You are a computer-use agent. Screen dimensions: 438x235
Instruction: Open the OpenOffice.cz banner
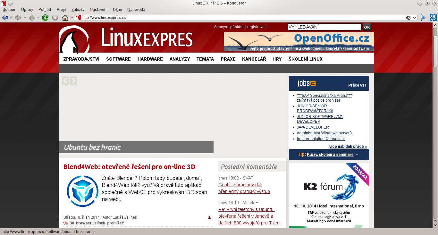299,42
